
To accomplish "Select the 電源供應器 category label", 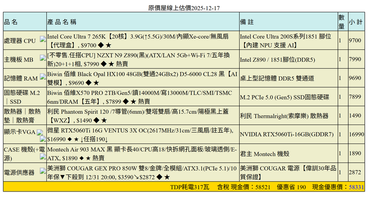I will coord(19,173).
